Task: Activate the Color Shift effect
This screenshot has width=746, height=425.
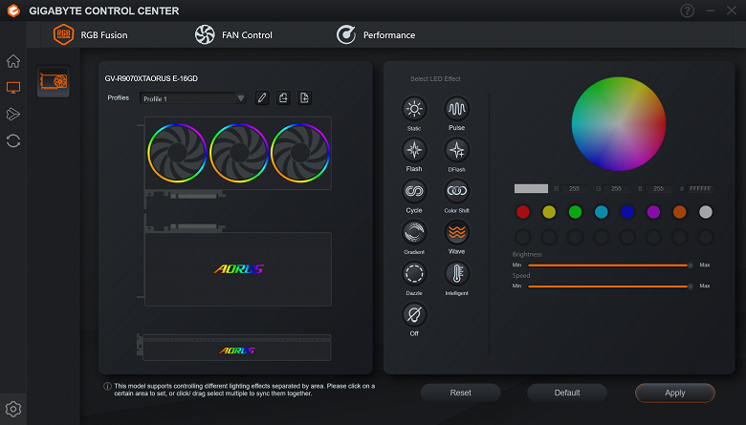Action: coord(457,191)
